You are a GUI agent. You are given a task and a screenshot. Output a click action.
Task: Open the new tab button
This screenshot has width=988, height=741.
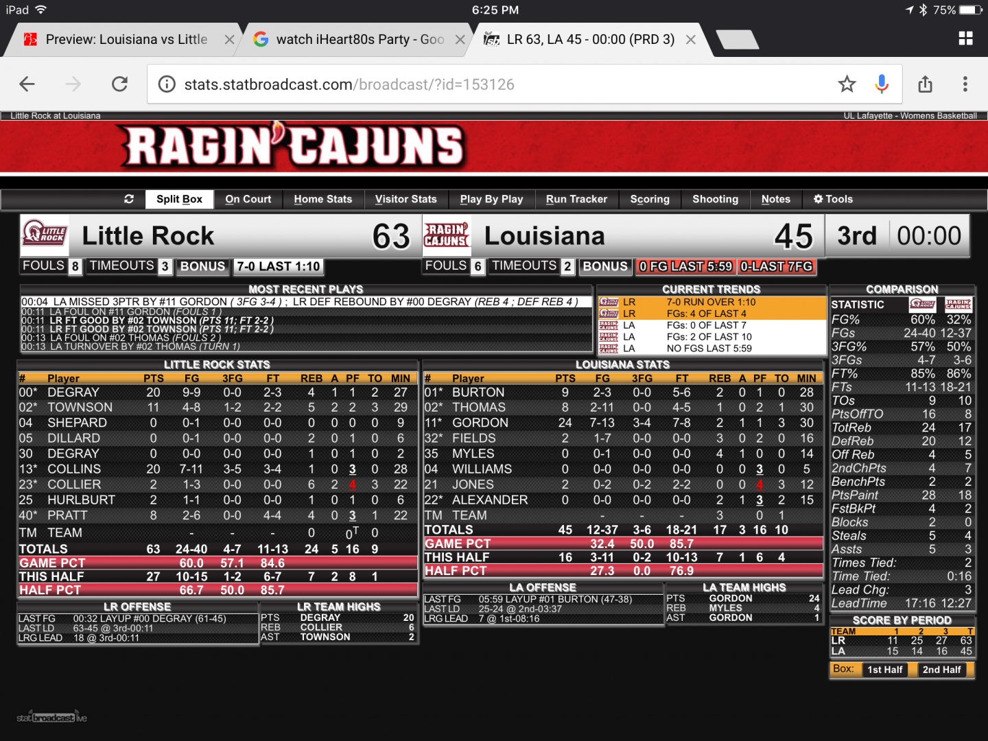coord(737,40)
